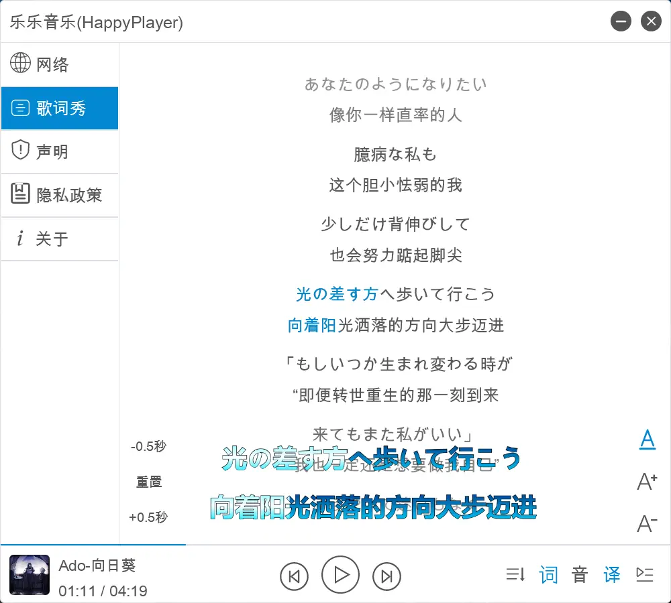Click the time display 01:11 / 04:19
Viewport: 671px width, 603px height.
click(103, 591)
